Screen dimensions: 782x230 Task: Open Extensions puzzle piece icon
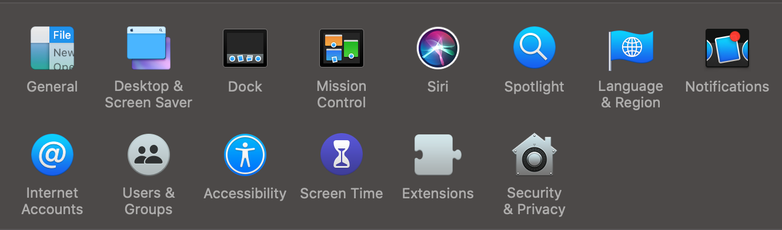click(x=438, y=155)
